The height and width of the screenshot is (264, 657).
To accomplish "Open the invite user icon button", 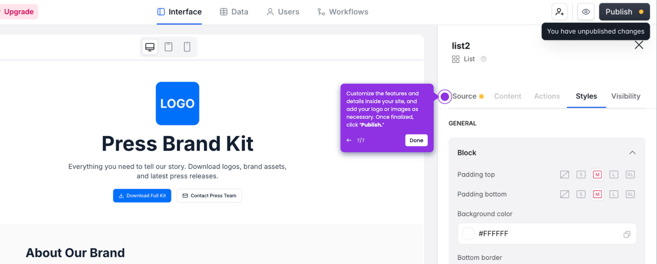I will click(x=560, y=12).
